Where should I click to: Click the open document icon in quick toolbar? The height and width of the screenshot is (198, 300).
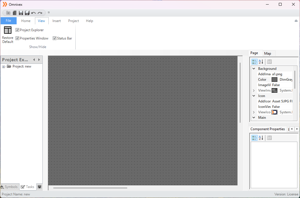click(x=15, y=13)
